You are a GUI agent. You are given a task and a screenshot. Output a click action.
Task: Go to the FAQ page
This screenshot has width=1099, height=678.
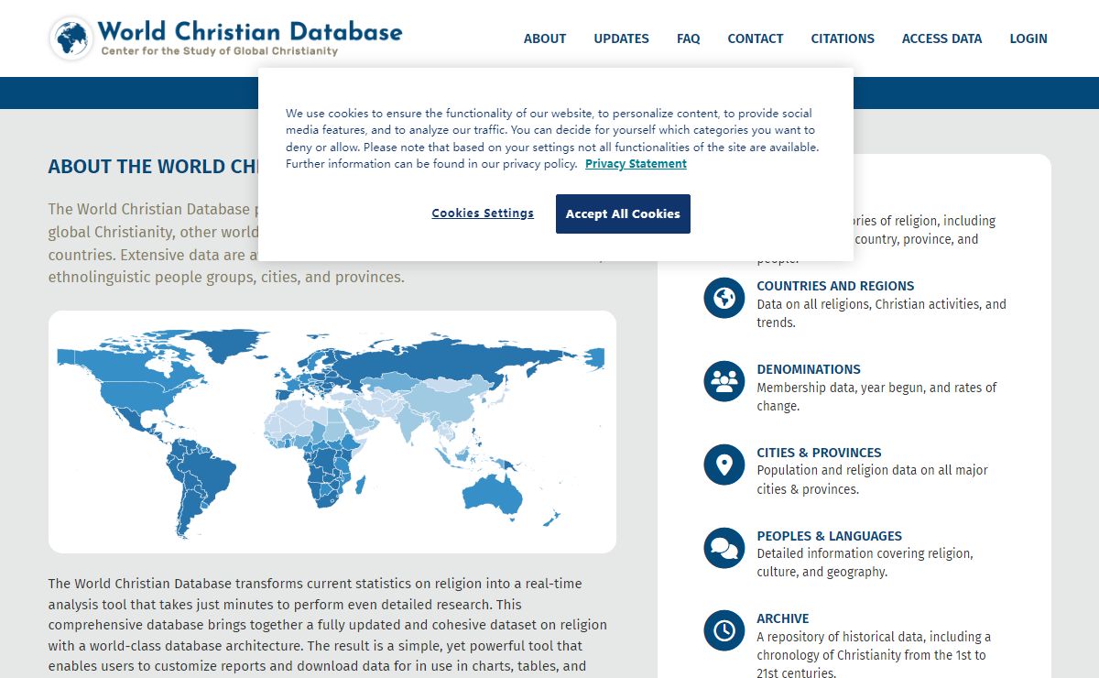(x=689, y=38)
